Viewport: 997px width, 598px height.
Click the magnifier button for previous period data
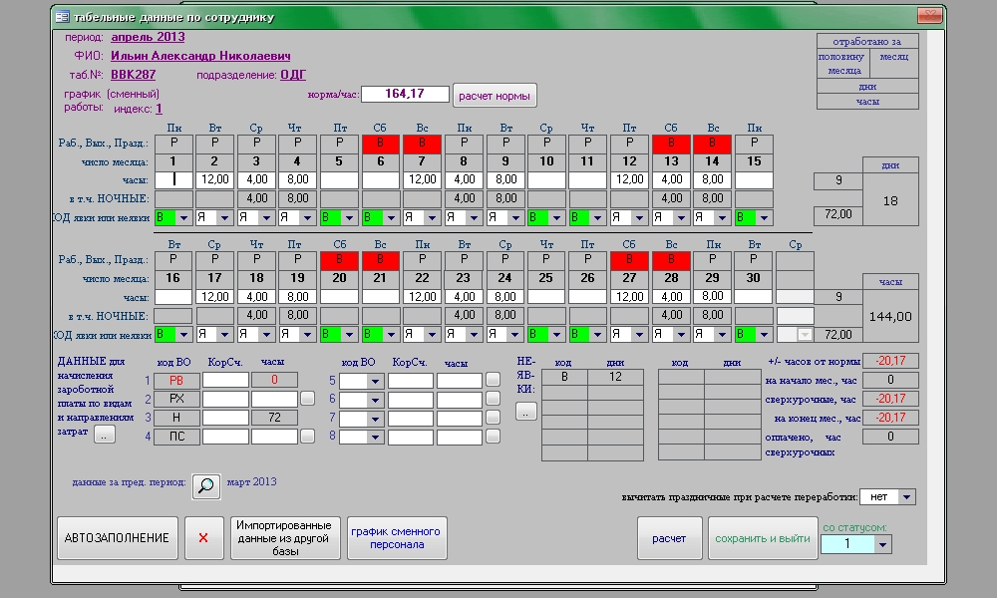(x=206, y=486)
